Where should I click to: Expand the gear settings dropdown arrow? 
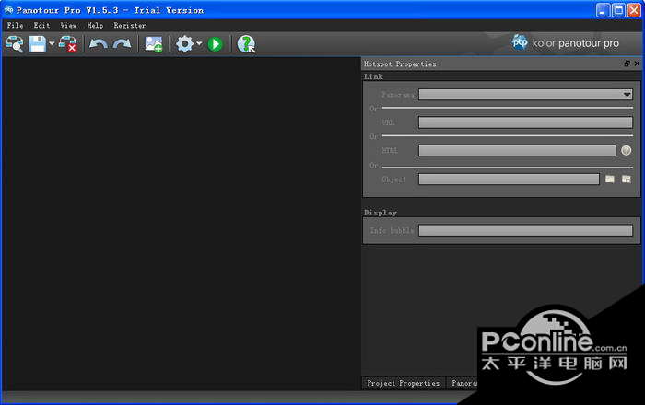click(x=199, y=43)
